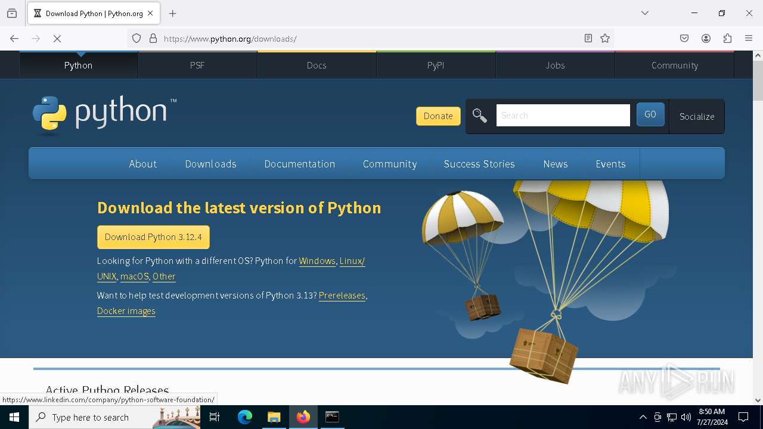Screen dimensions: 763x429
Task: Open the taskbar clock showing 8:50 AM
Action: pyautogui.click(x=712, y=417)
